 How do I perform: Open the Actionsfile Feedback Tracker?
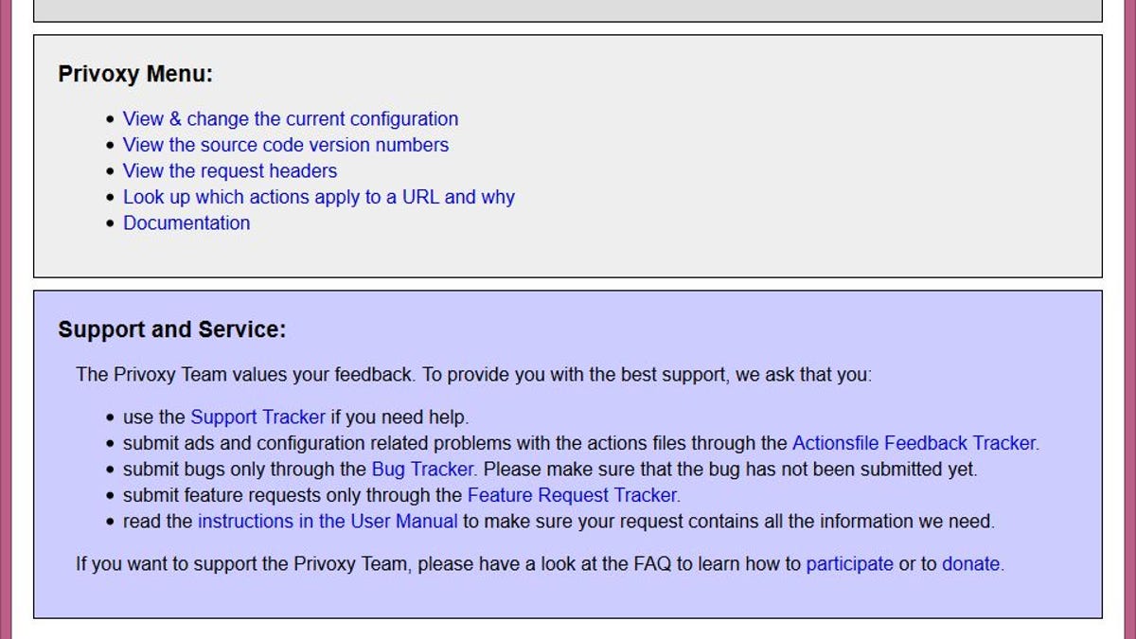[915, 443]
